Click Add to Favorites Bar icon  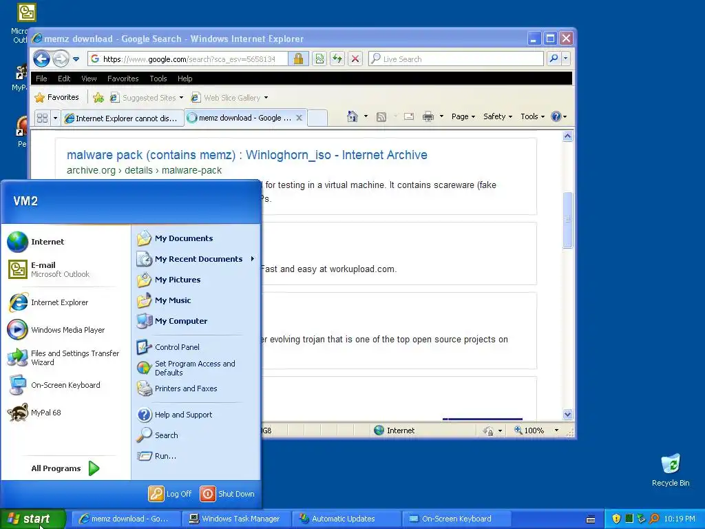pos(98,98)
